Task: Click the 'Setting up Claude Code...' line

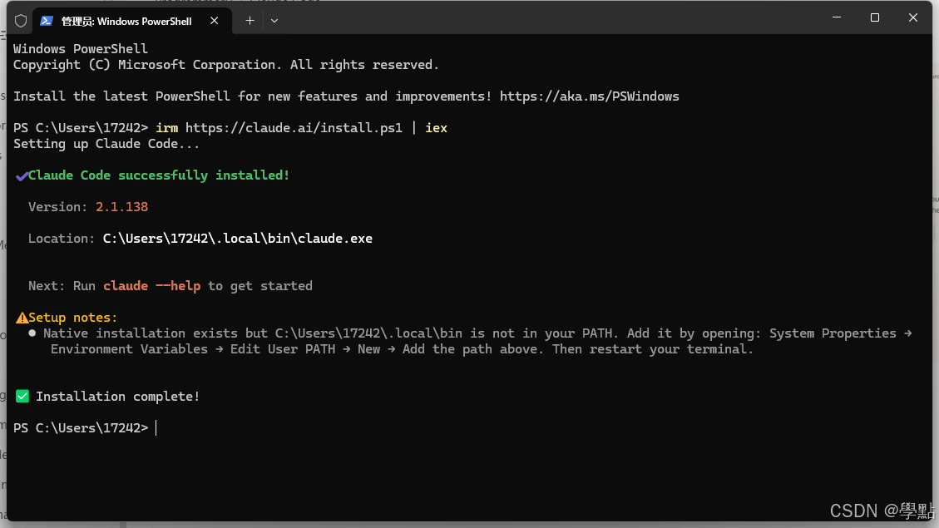Action: pos(106,145)
